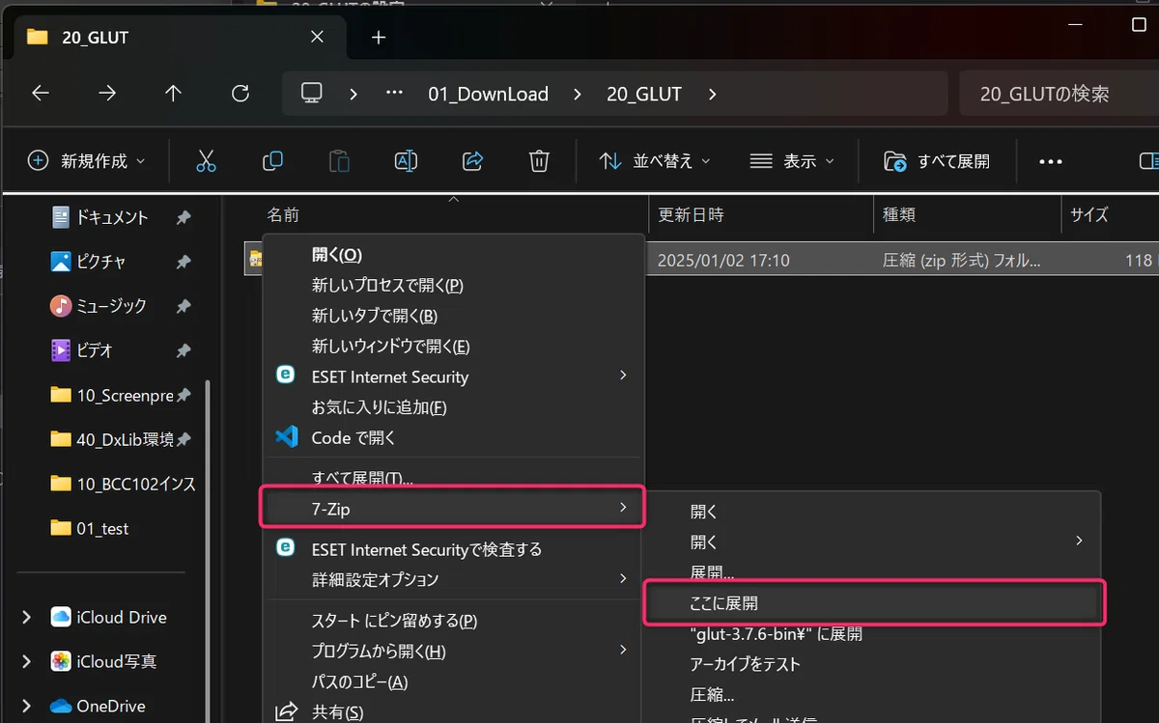Close the 20_GLUT tab

point(317,38)
